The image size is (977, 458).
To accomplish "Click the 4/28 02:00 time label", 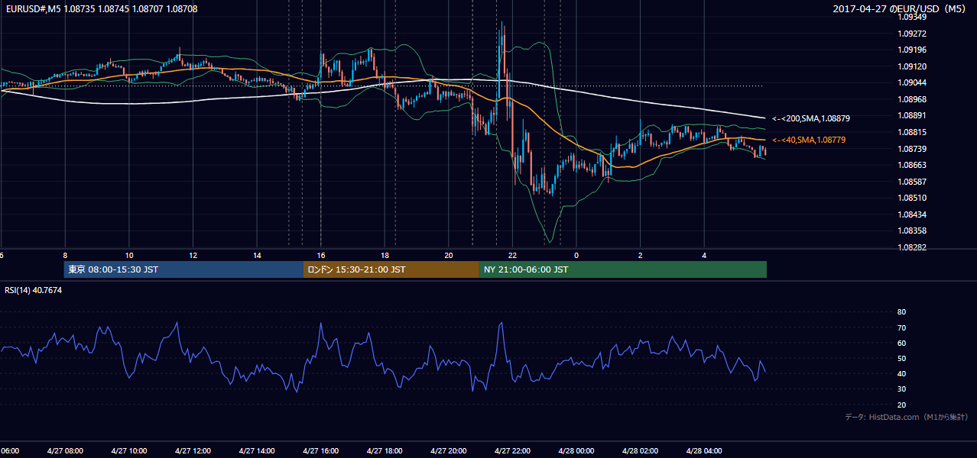I will [640, 451].
